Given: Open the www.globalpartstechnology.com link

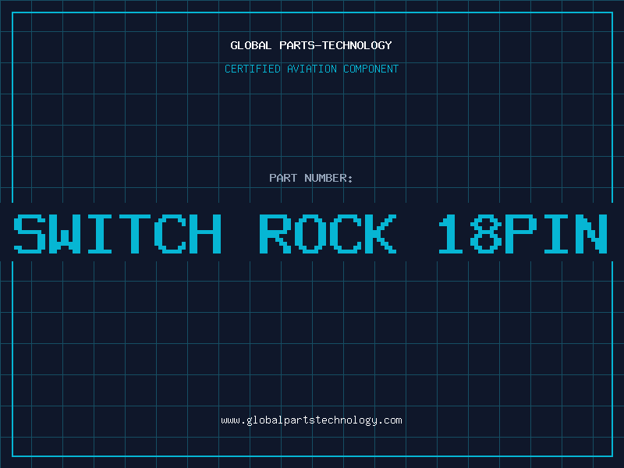Looking at the screenshot, I should pos(311,420).
